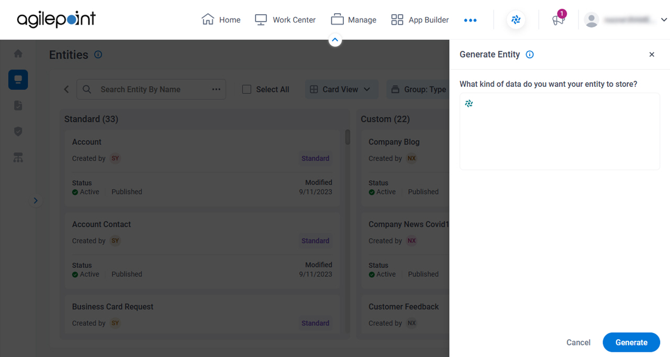Close the Generate Entity panel

652,54
